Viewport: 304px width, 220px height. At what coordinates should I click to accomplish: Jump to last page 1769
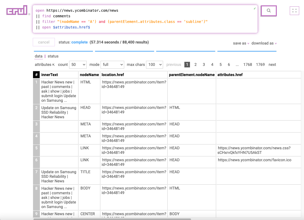[260, 65]
